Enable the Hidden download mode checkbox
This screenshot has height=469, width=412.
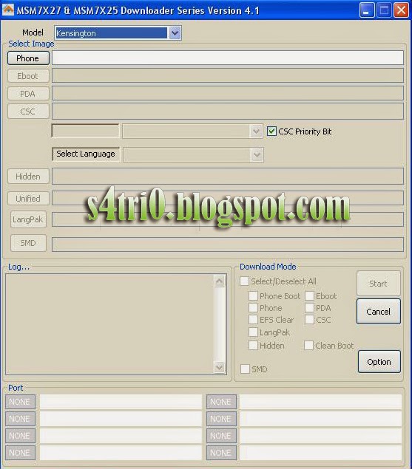[x=253, y=345]
